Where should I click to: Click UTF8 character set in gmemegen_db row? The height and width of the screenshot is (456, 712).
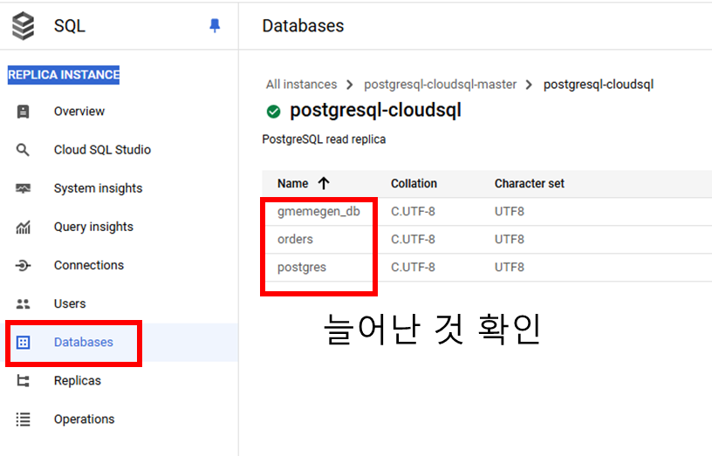coord(510,212)
